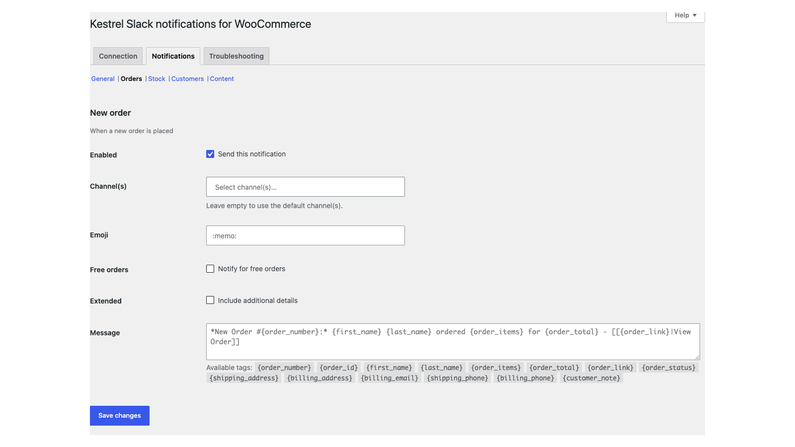Click the {billing_address} tag
Image resolution: width=795 pixels, height=447 pixels.
(x=319, y=378)
